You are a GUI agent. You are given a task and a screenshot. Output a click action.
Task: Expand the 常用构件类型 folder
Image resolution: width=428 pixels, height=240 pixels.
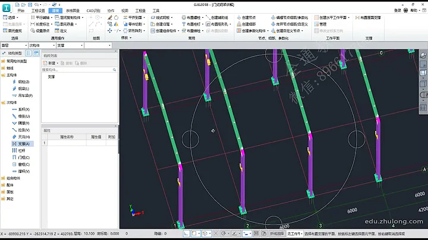(x=14, y=61)
